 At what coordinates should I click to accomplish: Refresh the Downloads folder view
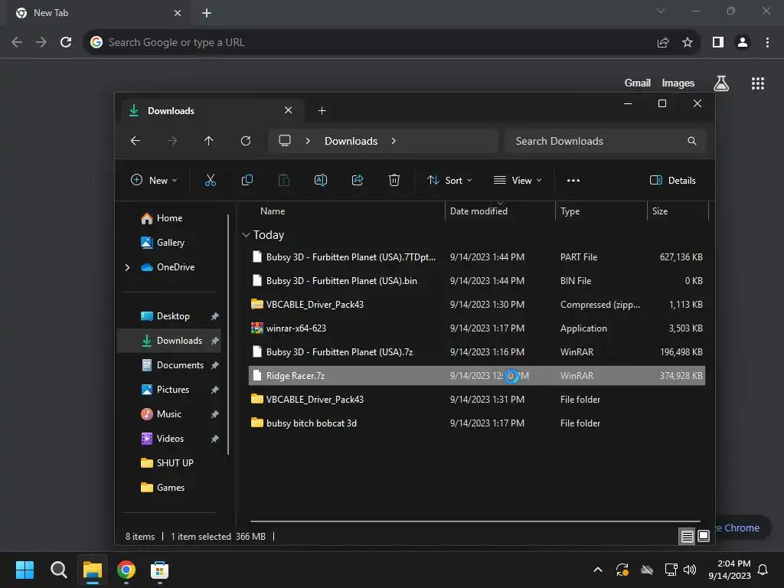(x=246, y=141)
